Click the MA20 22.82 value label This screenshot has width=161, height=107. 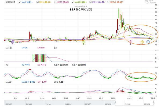click(x=63, y=2)
